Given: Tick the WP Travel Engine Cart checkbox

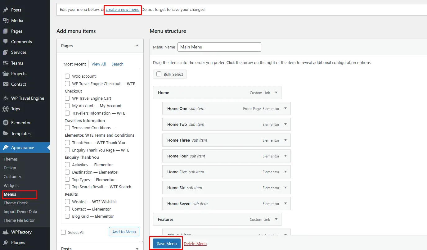Looking at the screenshot, I should click(67, 98).
